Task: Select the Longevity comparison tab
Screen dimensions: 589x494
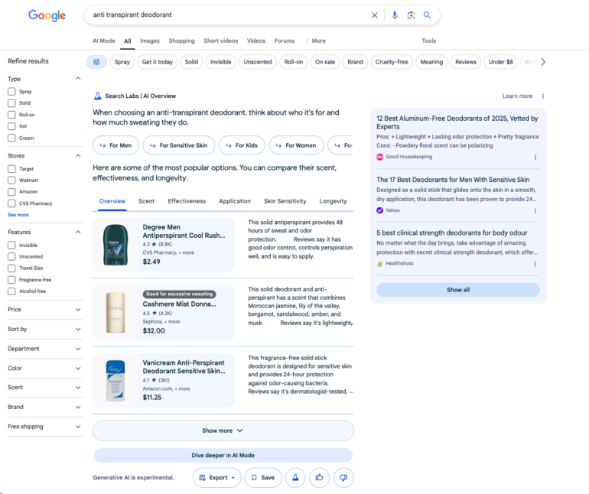Action: 334,201
